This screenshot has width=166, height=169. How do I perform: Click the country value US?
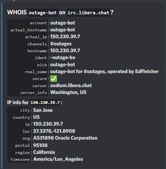(36, 117)
